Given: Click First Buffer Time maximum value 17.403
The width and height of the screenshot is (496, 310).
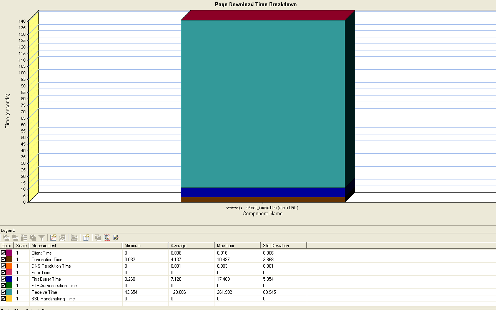Looking at the screenshot, I should point(223,279).
